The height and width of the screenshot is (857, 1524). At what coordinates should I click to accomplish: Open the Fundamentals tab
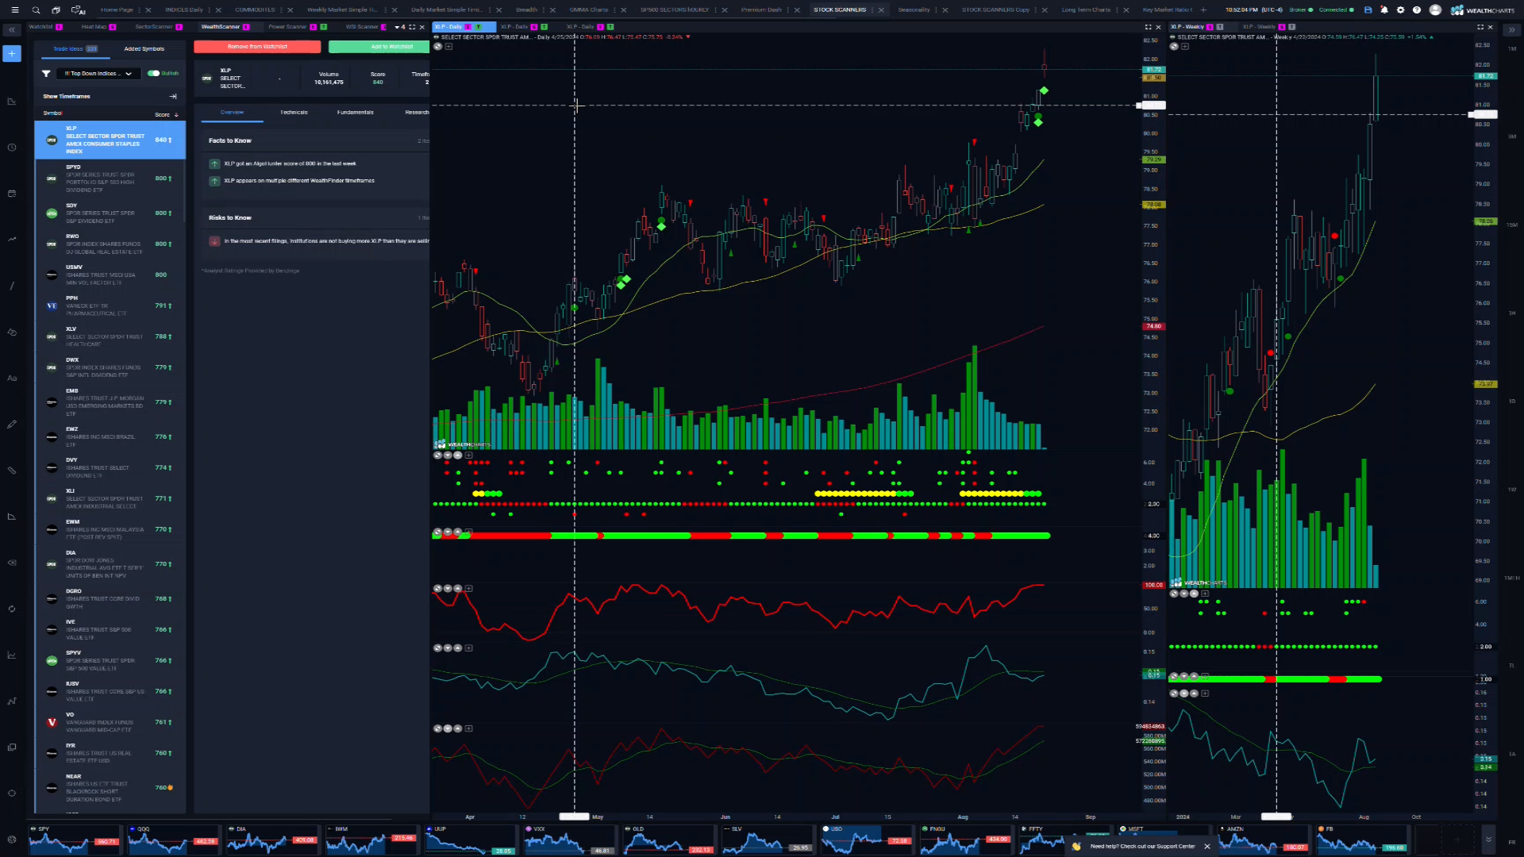click(355, 112)
